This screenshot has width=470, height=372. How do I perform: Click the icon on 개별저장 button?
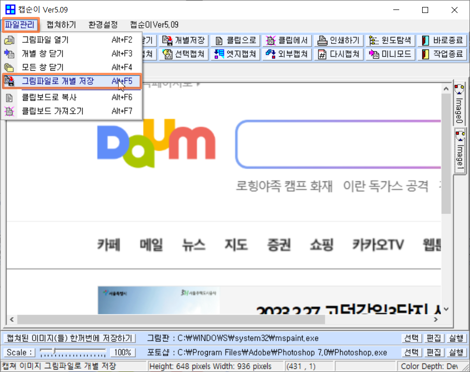coord(167,40)
